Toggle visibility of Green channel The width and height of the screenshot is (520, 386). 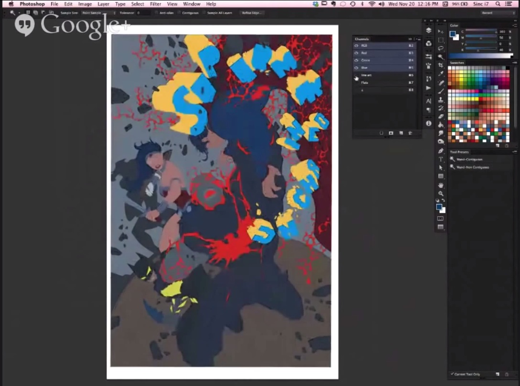[357, 60]
